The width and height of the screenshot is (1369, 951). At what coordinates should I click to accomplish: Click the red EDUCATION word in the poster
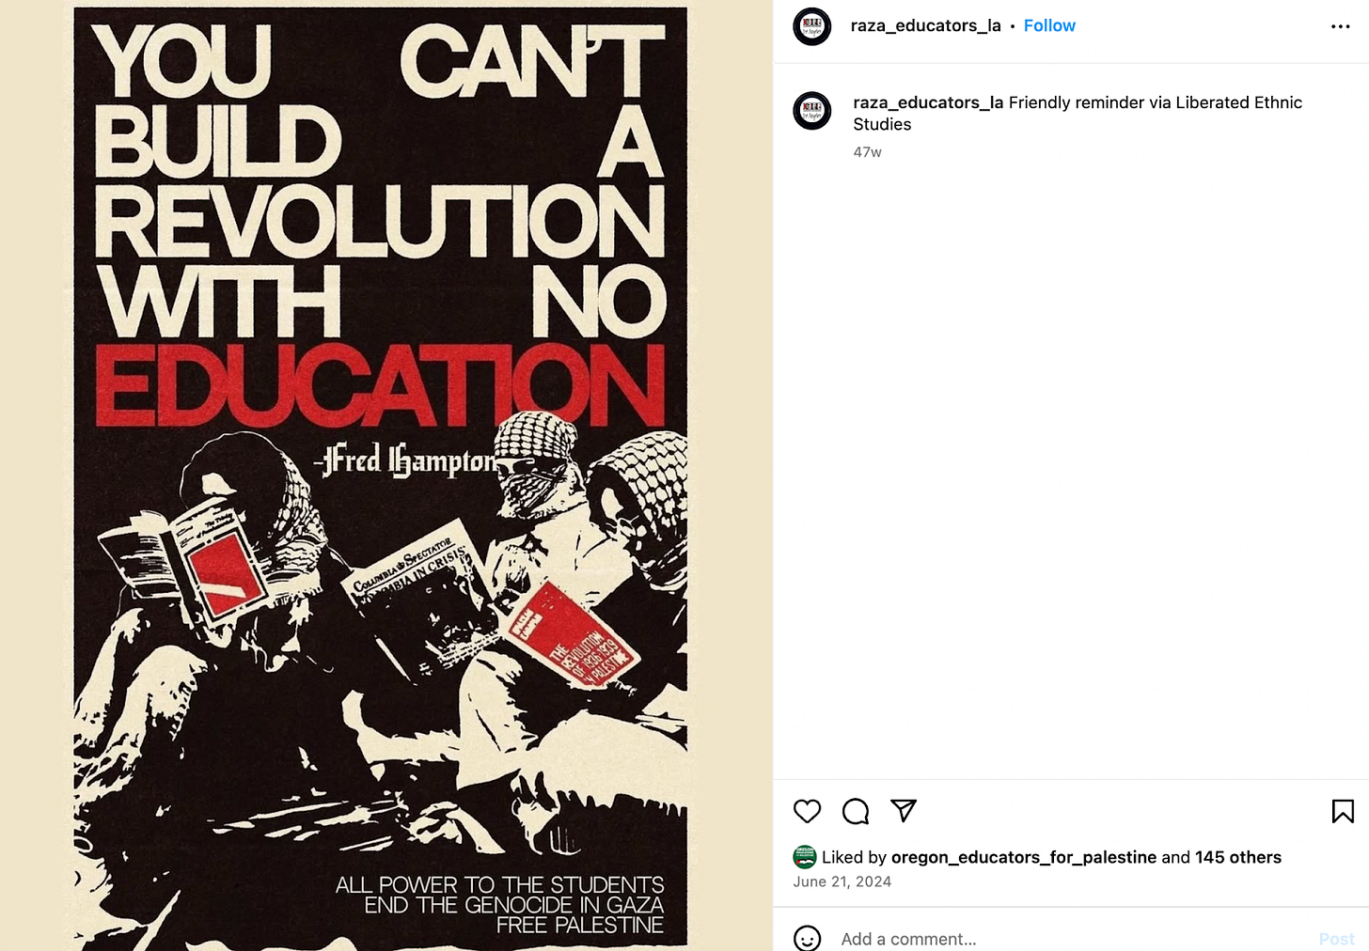tap(380, 386)
